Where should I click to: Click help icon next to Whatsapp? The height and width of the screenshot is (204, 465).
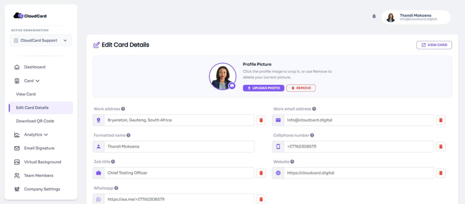pyautogui.click(x=116, y=188)
